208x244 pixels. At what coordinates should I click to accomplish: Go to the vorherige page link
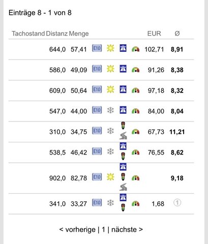[x=77, y=230]
